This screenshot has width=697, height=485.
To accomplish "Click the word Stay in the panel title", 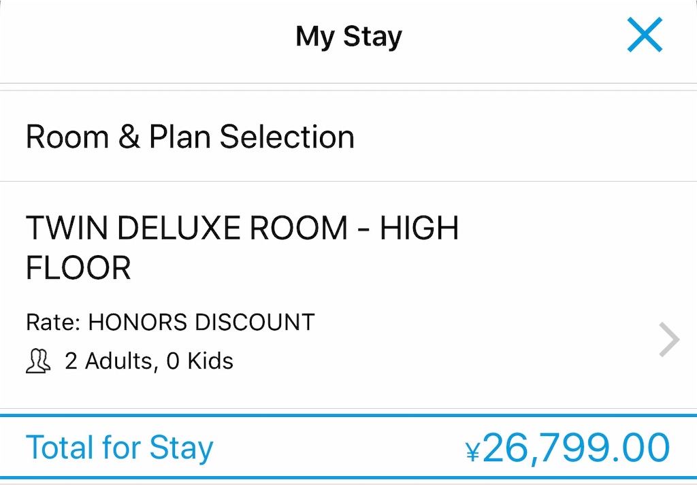I will (372, 37).
